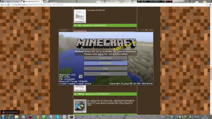Click the bottom-left page status overlay
The width and height of the screenshot is (212, 119).
tap(10, 112)
